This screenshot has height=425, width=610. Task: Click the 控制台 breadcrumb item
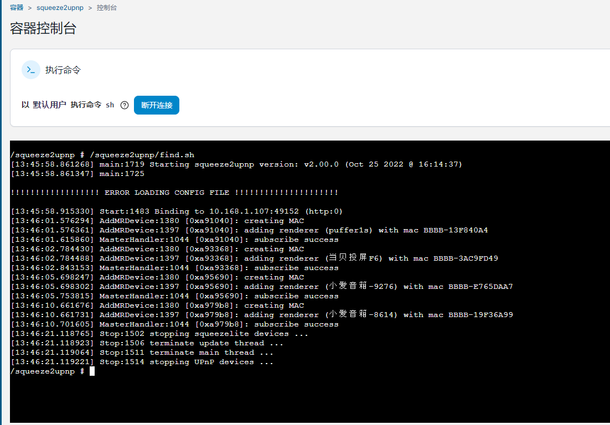click(x=107, y=7)
